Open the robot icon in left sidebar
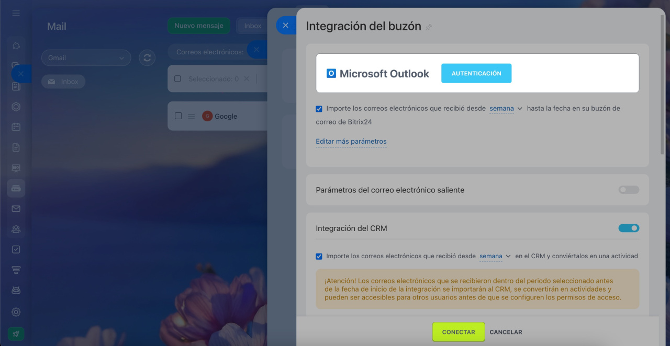 (16, 290)
